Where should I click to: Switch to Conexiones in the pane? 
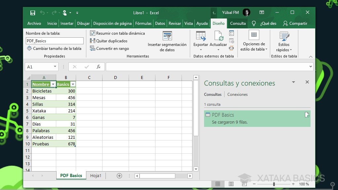click(237, 95)
